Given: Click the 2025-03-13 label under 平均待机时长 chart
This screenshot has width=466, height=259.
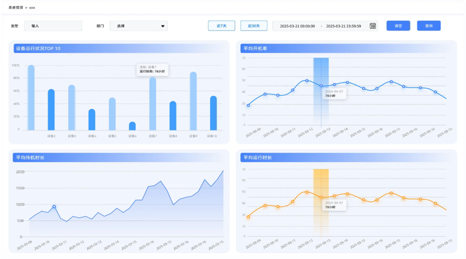Looking at the screenshot, I should [x=94, y=245].
